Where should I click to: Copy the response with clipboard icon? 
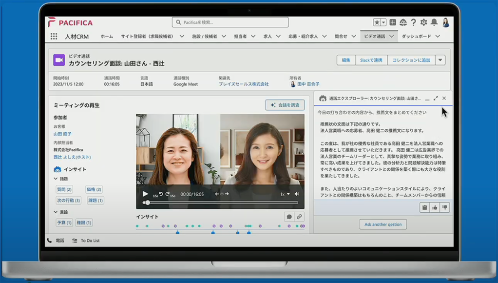pyautogui.click(x=424, y=208)
